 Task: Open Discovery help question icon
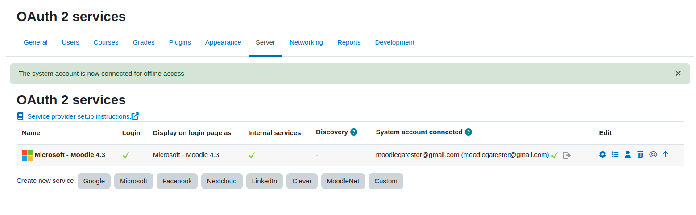click(354, 132)
